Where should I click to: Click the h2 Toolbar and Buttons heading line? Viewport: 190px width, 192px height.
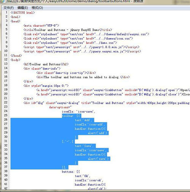46,64
